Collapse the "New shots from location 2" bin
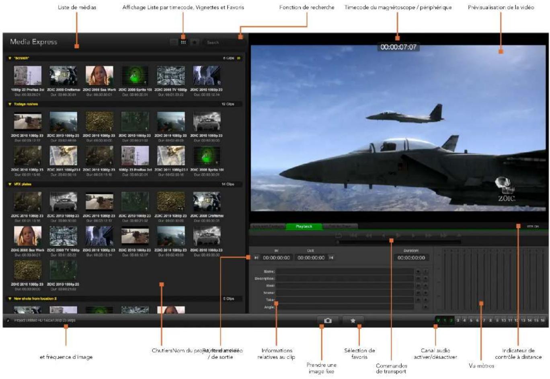Screen dimensions: 550x379 tap(10, 299)
